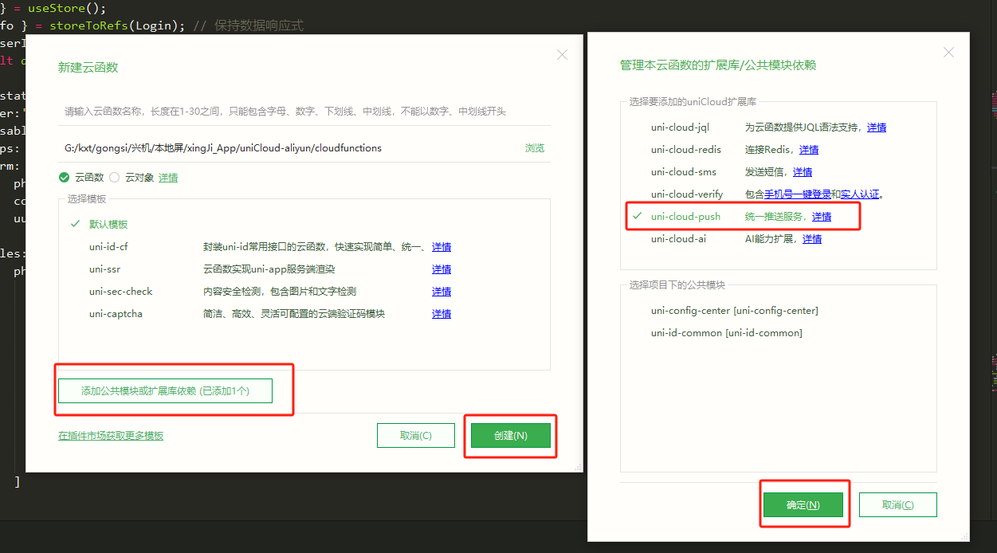Click 添加公共模块或扩展库依赖 button
This screenshot has height=553, width=997.
tap(165, 390)
